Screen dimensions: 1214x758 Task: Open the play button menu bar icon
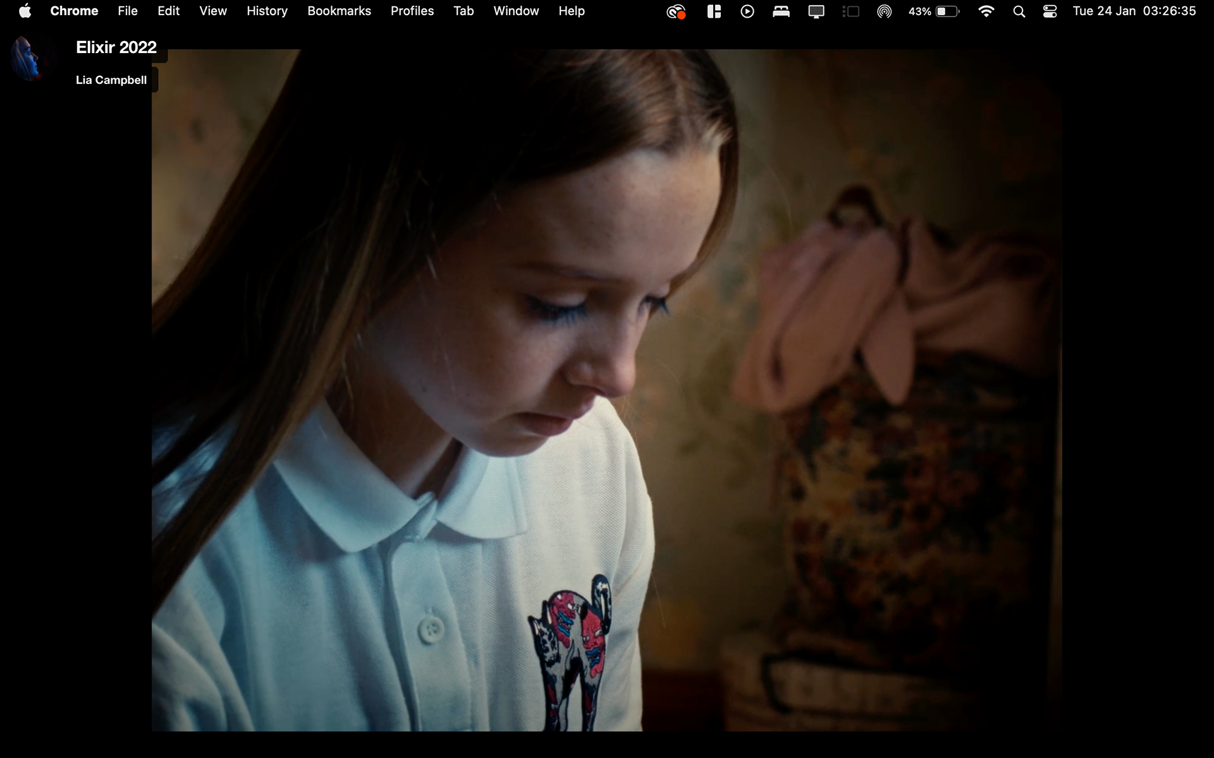pos(747,11)
